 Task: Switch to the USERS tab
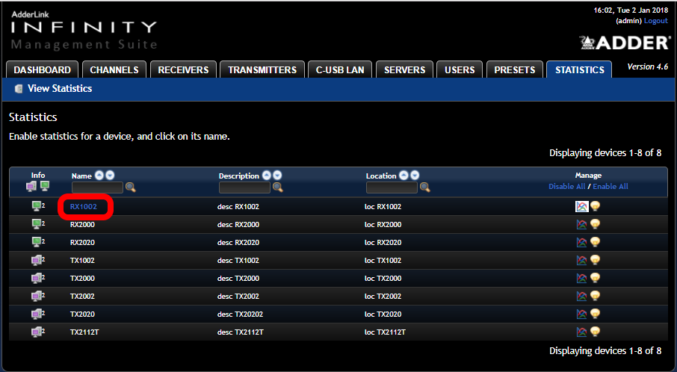point(460,70)
